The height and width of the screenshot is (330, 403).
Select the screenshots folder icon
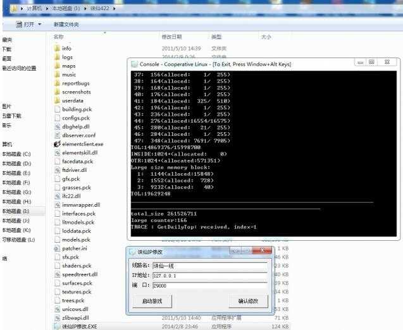pyautogui.click(x=57, y=92)
